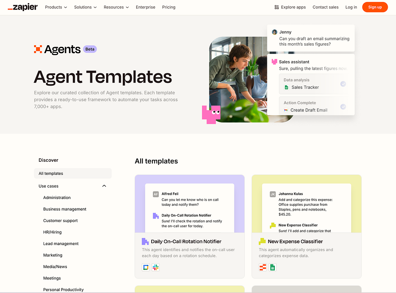Screen dimensions: 396x293
Task: Click the Log in link
Action: click(x=351, y=7)
